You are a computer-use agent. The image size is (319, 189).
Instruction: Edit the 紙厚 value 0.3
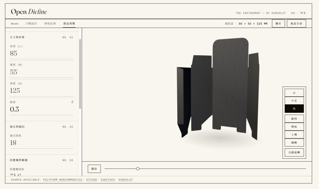click(x=41, y=109)
